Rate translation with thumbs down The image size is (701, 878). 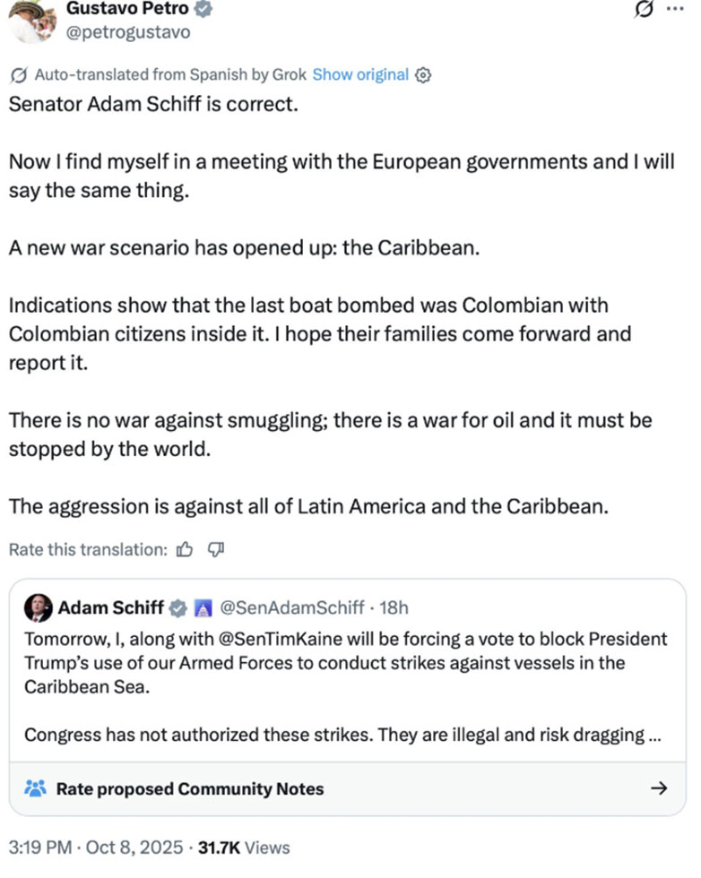(x=215, y=549)
